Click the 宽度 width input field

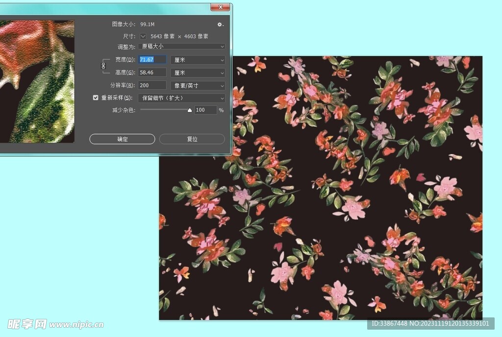[152, 60]
